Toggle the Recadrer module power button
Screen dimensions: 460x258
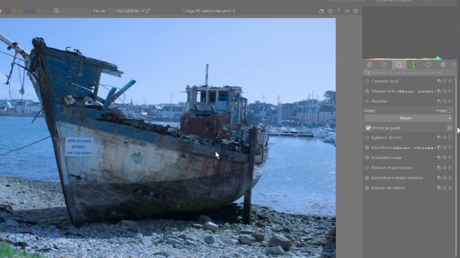[367, 101]
